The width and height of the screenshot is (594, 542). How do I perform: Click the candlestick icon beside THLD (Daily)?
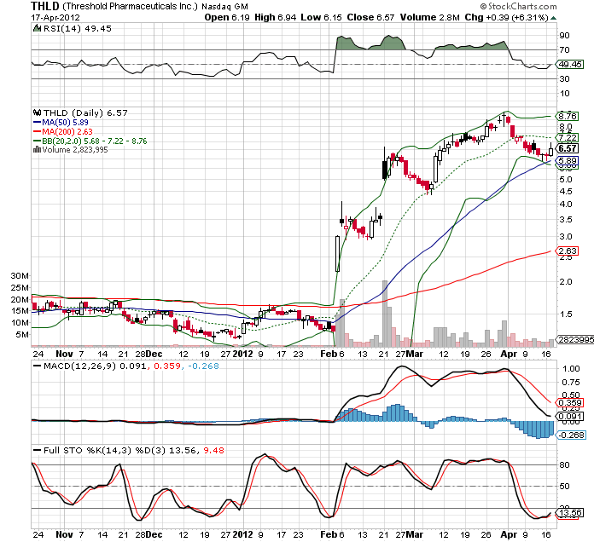click(x=38, y=112)
